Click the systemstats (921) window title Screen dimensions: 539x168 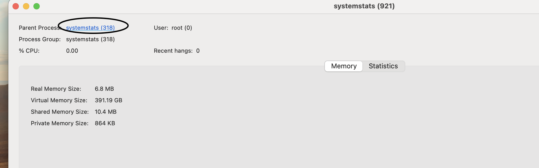(364, 6)
